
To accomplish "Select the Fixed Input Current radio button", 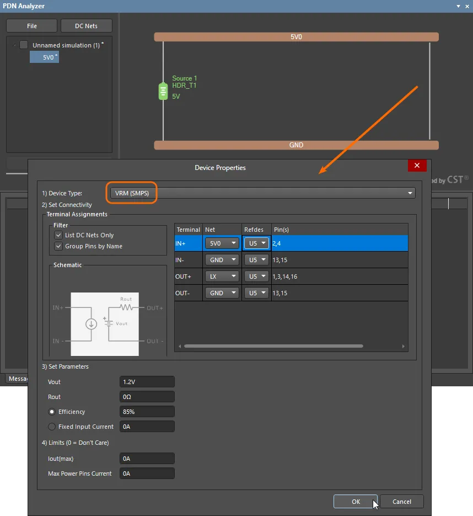I will pos(52,427).
